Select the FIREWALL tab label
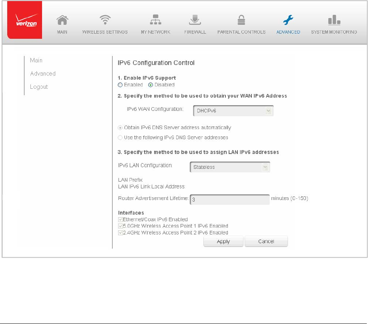368x324 pixels. (195, 32)
